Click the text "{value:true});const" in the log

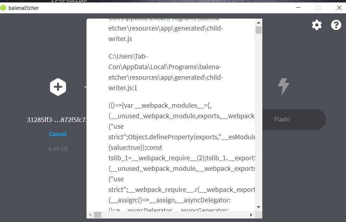tap(135, 147)
